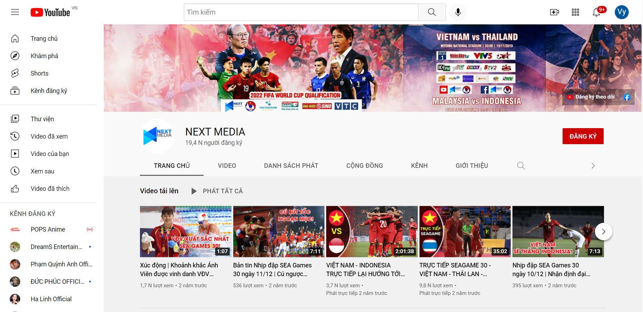Open thumbnail Cú bứt tốc ngoạn mục
Viewport: 643px width, 312px height.
(279, 232)
